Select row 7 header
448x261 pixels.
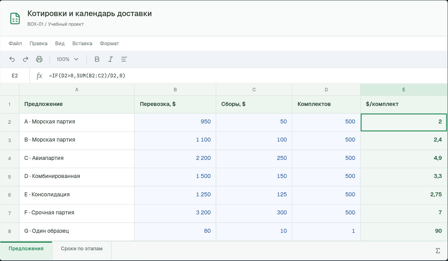(x=10, y=213)
